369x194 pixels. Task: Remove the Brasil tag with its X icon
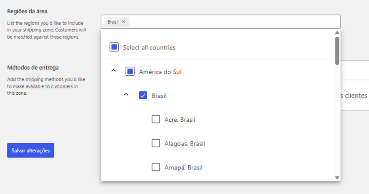tap(123, 22)
